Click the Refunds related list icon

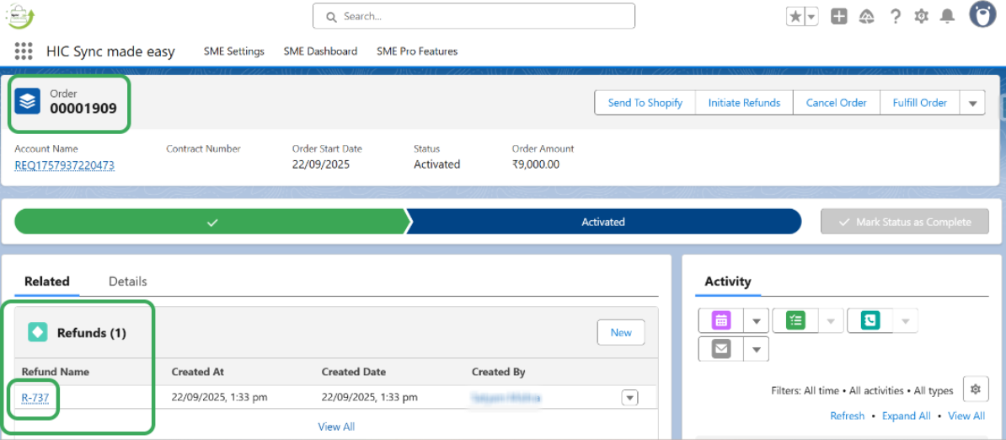click(37, 332)
